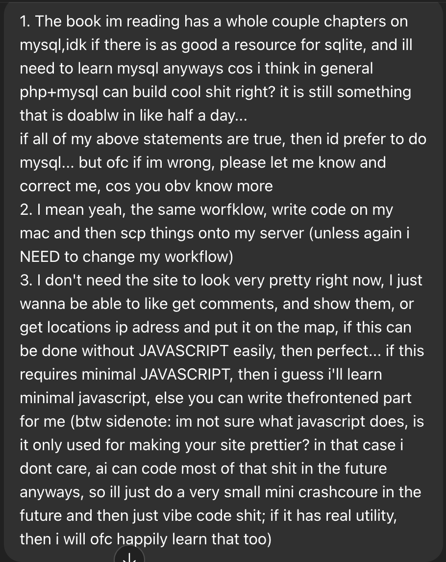Viewport: 446px width, 562px height.
Task: Click the text 'php+mysql' in the message
Action: [59, 93]
